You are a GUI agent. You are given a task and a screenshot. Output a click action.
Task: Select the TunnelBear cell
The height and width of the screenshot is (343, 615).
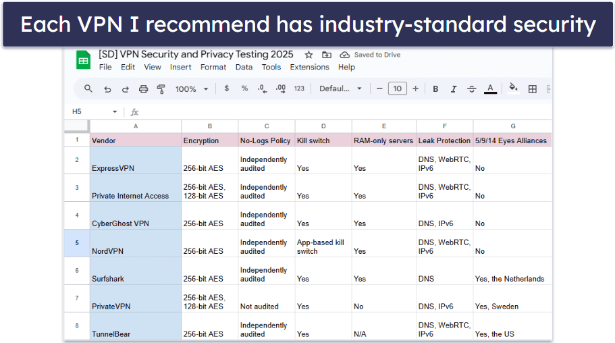(136, 326)
